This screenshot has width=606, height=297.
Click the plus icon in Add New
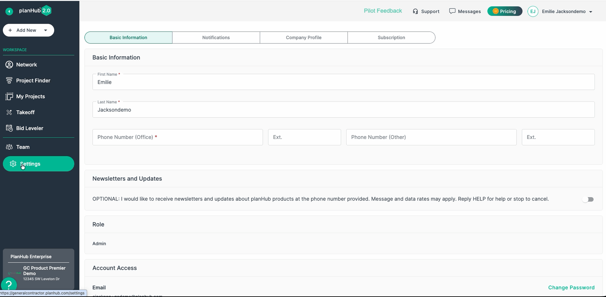[10, 30]
